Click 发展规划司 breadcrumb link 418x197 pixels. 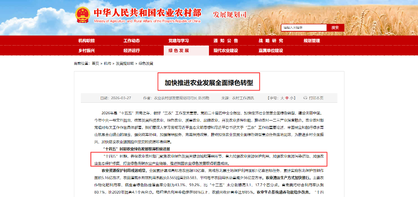(125, 63)
